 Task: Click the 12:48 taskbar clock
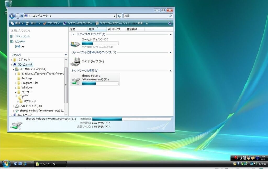(x=262, y=164)
